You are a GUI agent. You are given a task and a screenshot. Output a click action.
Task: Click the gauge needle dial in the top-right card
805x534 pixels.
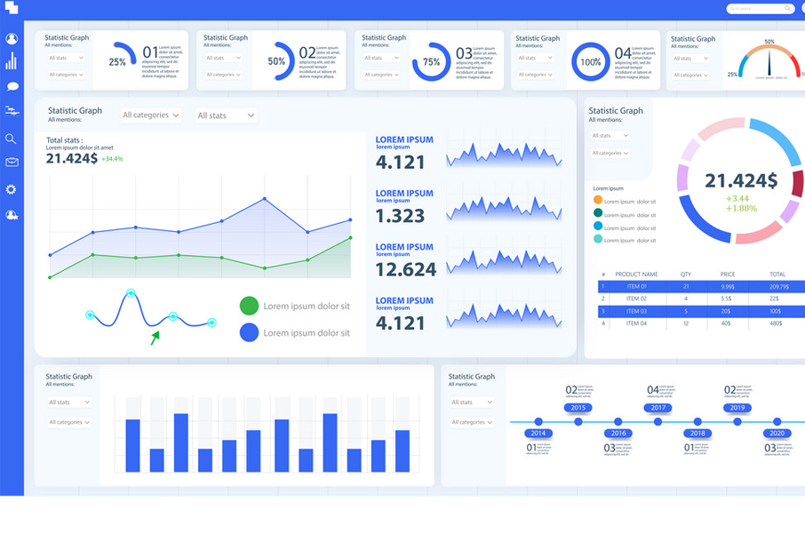pyautogui.click(x=769, y=60)
